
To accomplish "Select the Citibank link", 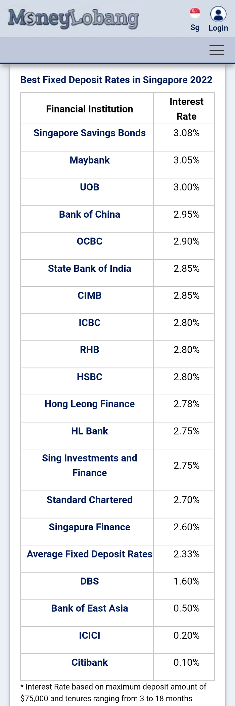I will [x=90, y=662].
